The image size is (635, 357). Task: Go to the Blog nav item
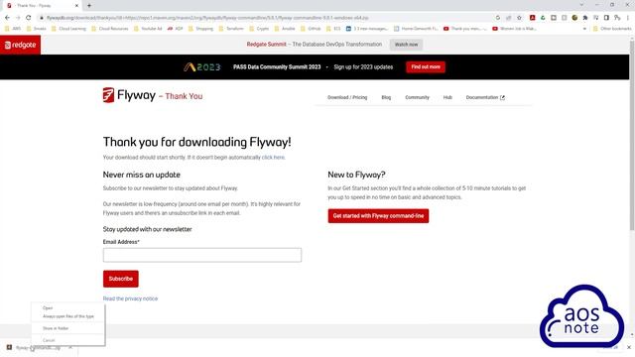pos(386,97)
